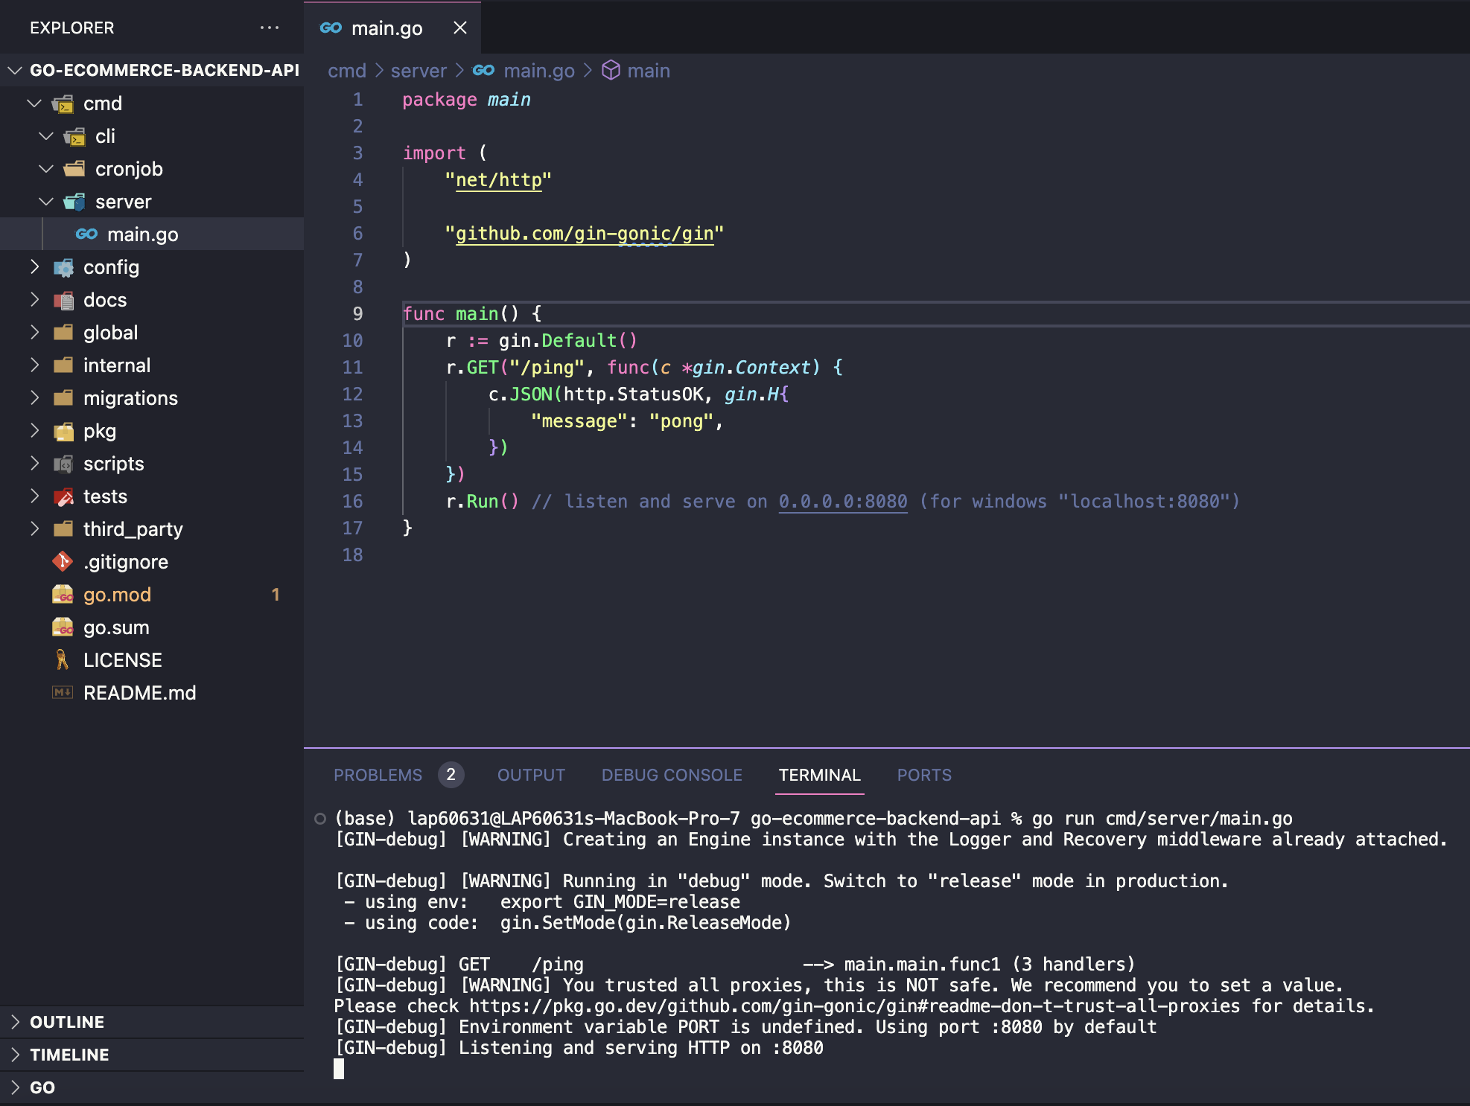Close the main.go editor tab
Viewport: 1470px width, 1106px height.
(x=460, y=28)
